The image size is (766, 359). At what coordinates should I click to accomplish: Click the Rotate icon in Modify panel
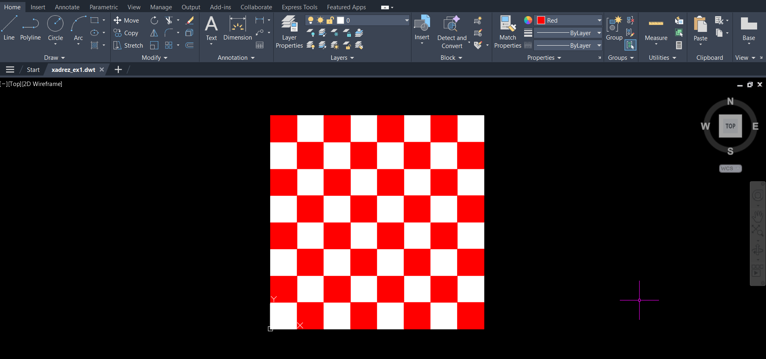point(154,20)
